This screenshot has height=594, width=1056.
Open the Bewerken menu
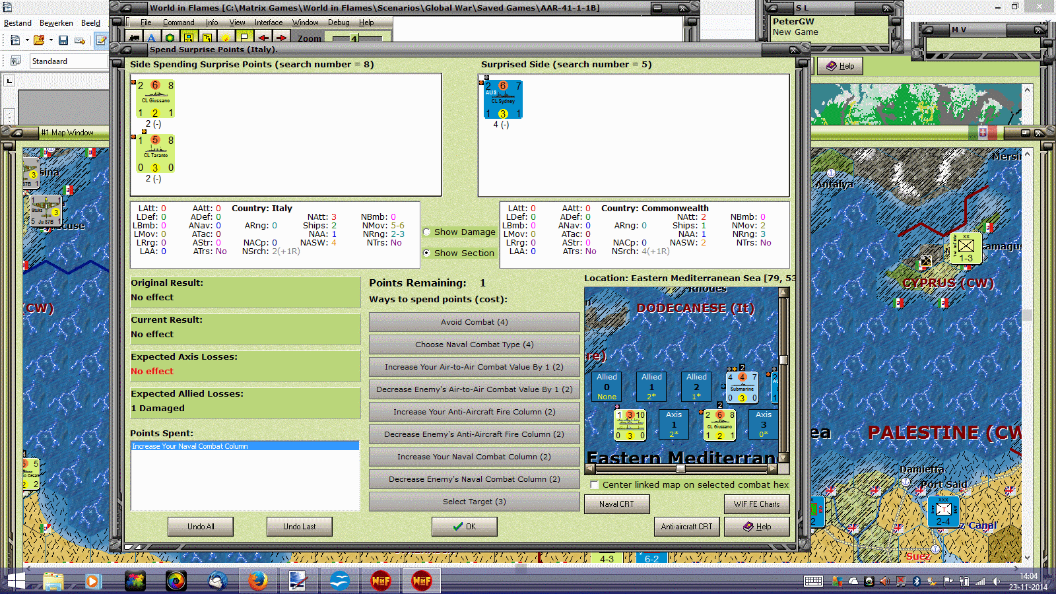click(56, 23)
